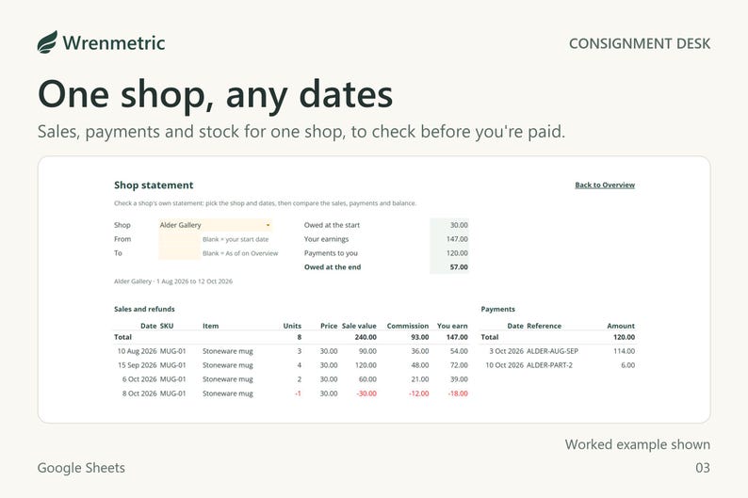Click the ALDER-PART-2 payment reference
748x498 pixels.
[x=549, y=365]
